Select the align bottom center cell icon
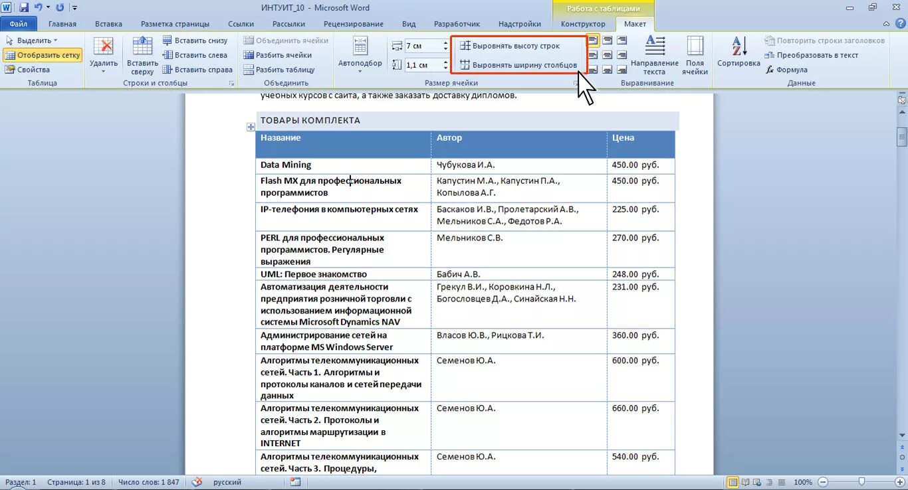This screenshot has width=908, height=490. [x=608, y=70]
